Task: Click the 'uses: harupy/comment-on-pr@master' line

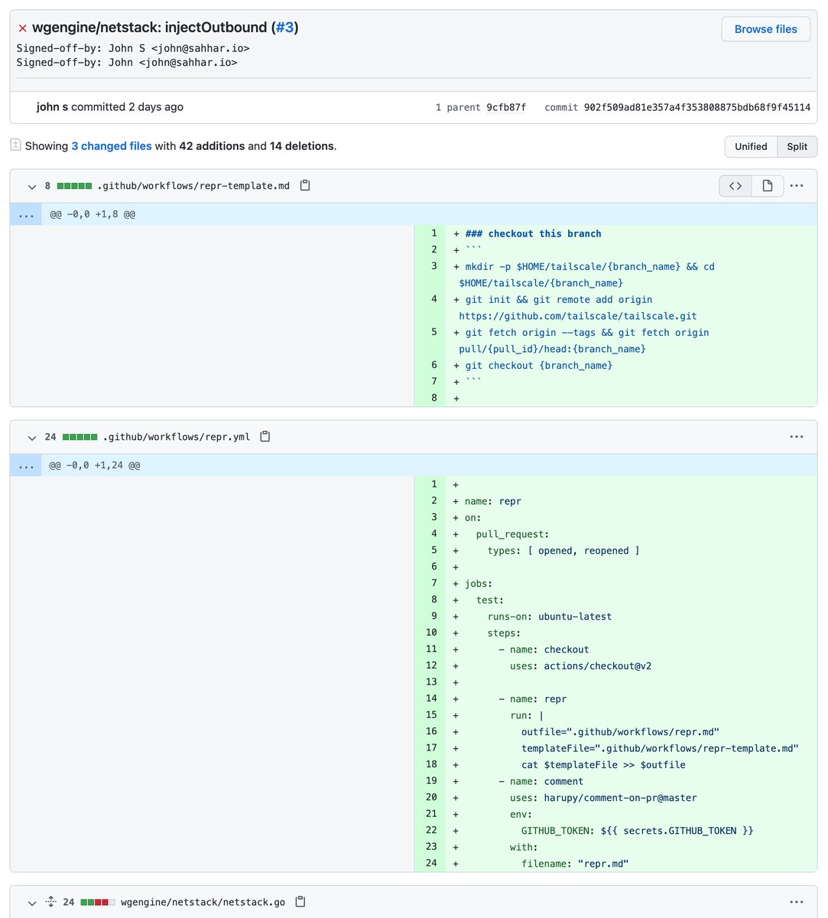Action: 603,798
